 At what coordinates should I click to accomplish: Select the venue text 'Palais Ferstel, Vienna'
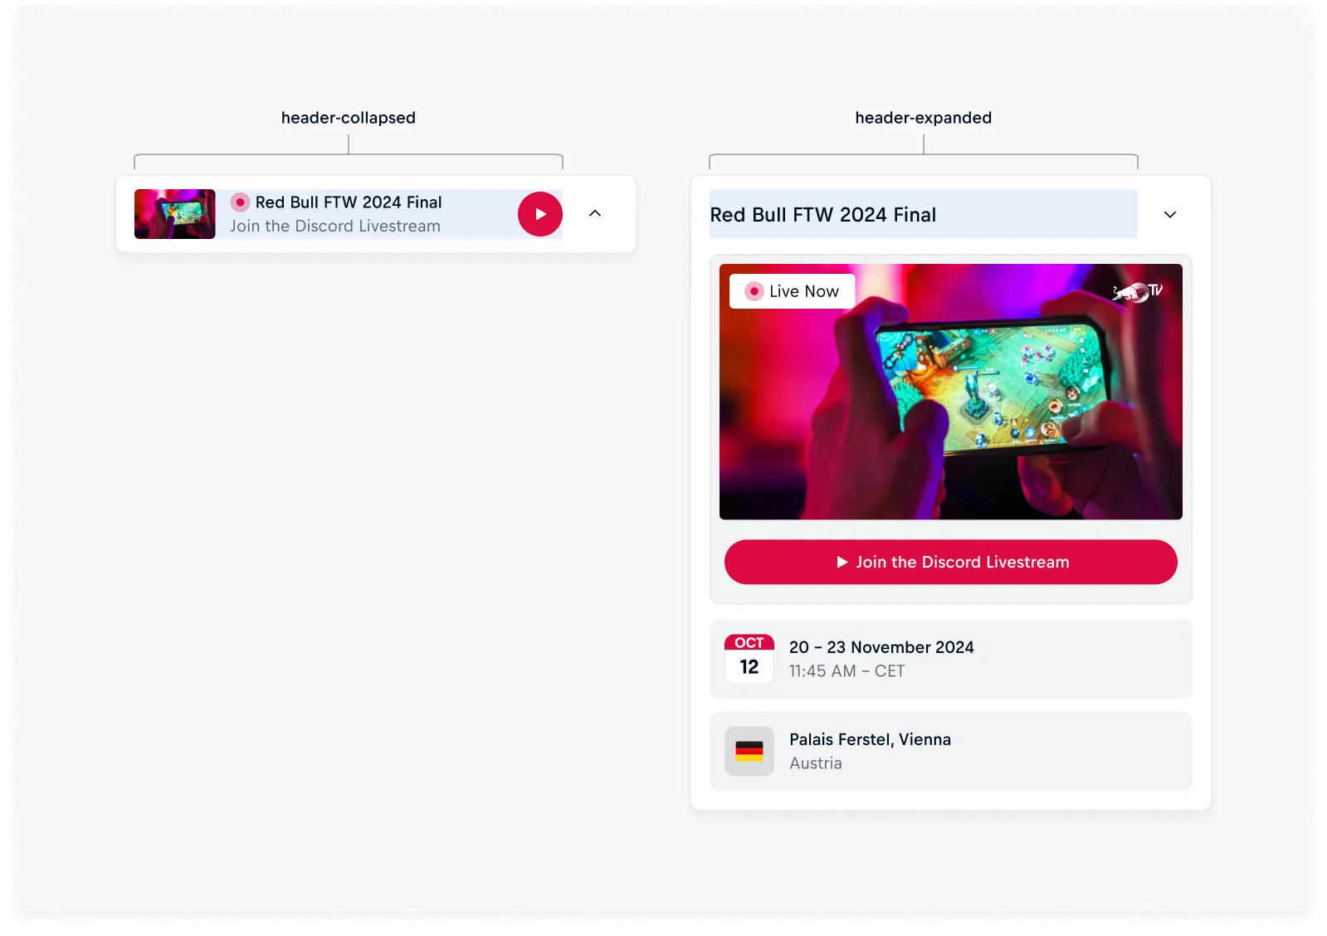click(870, 739)
